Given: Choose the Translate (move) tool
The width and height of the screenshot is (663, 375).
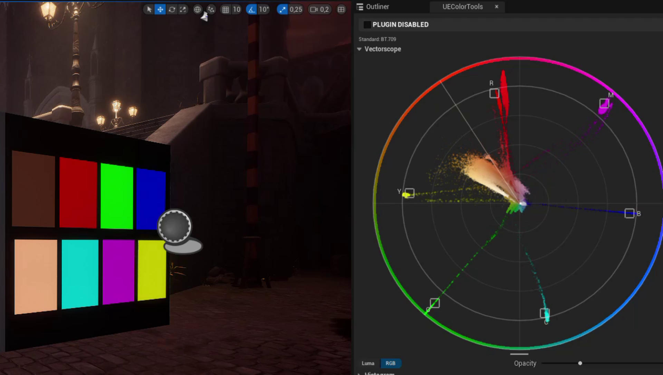Looking at the screenshot, I should tap(160, 9).
